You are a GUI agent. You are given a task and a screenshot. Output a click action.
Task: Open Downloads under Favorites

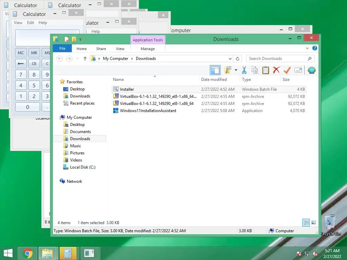(80, 96)
